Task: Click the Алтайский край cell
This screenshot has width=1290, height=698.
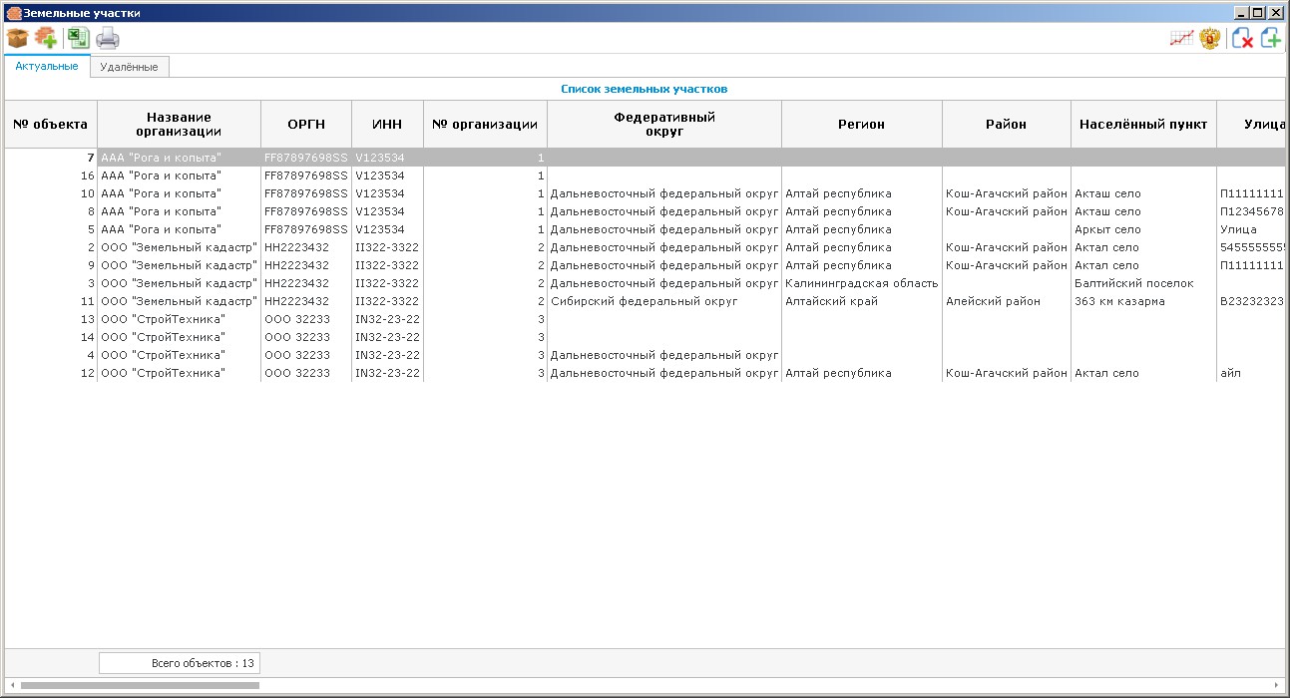Action: [x=862, y=301]
